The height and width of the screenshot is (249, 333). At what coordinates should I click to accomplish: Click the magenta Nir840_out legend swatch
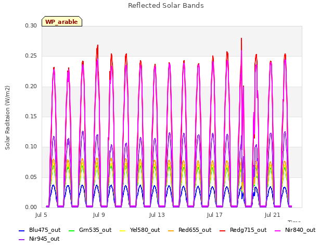277,230
